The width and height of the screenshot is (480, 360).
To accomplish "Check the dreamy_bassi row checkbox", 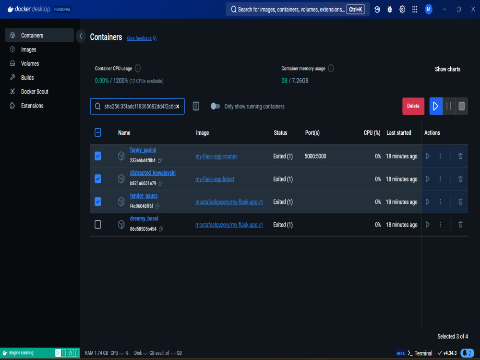I will tap(98, 224).
